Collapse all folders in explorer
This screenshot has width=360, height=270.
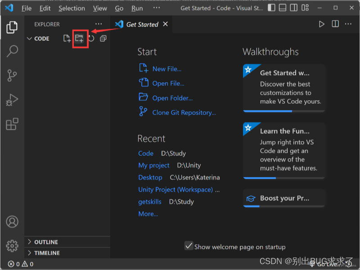pos(103,39)
